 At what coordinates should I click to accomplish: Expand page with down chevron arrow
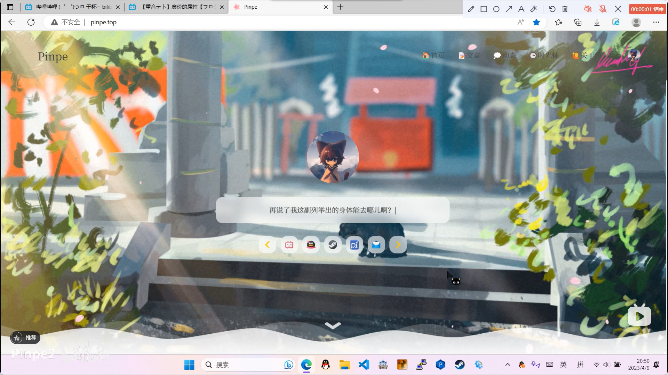(333, 325)
